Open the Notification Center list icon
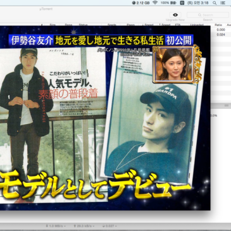The height and width of the screenshot is (231, 231). pos(223,3)
